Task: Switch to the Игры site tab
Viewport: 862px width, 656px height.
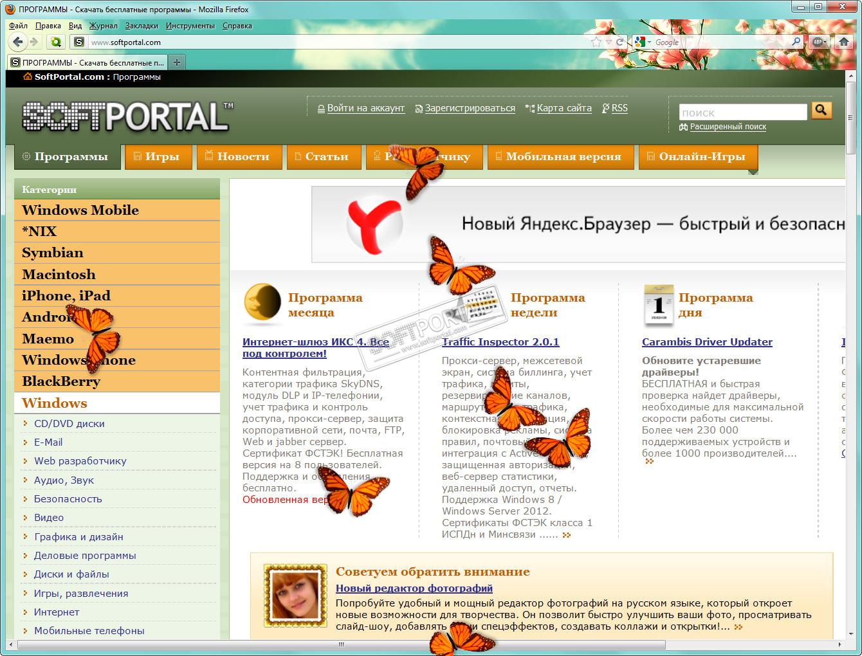Action: click(x=158, y=156)
